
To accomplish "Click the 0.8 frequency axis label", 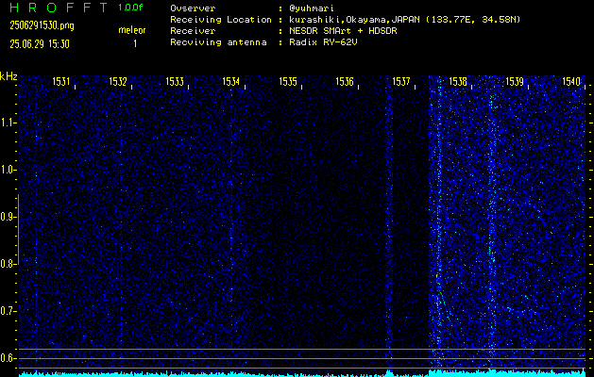I will pos(7,264).
